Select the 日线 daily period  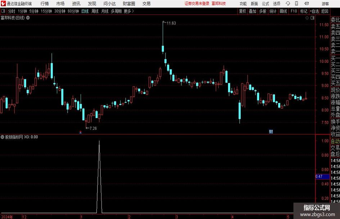(85, 11)
